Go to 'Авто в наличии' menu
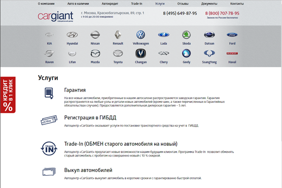Screen dimensions: 282x188 [x=78, y=3]
